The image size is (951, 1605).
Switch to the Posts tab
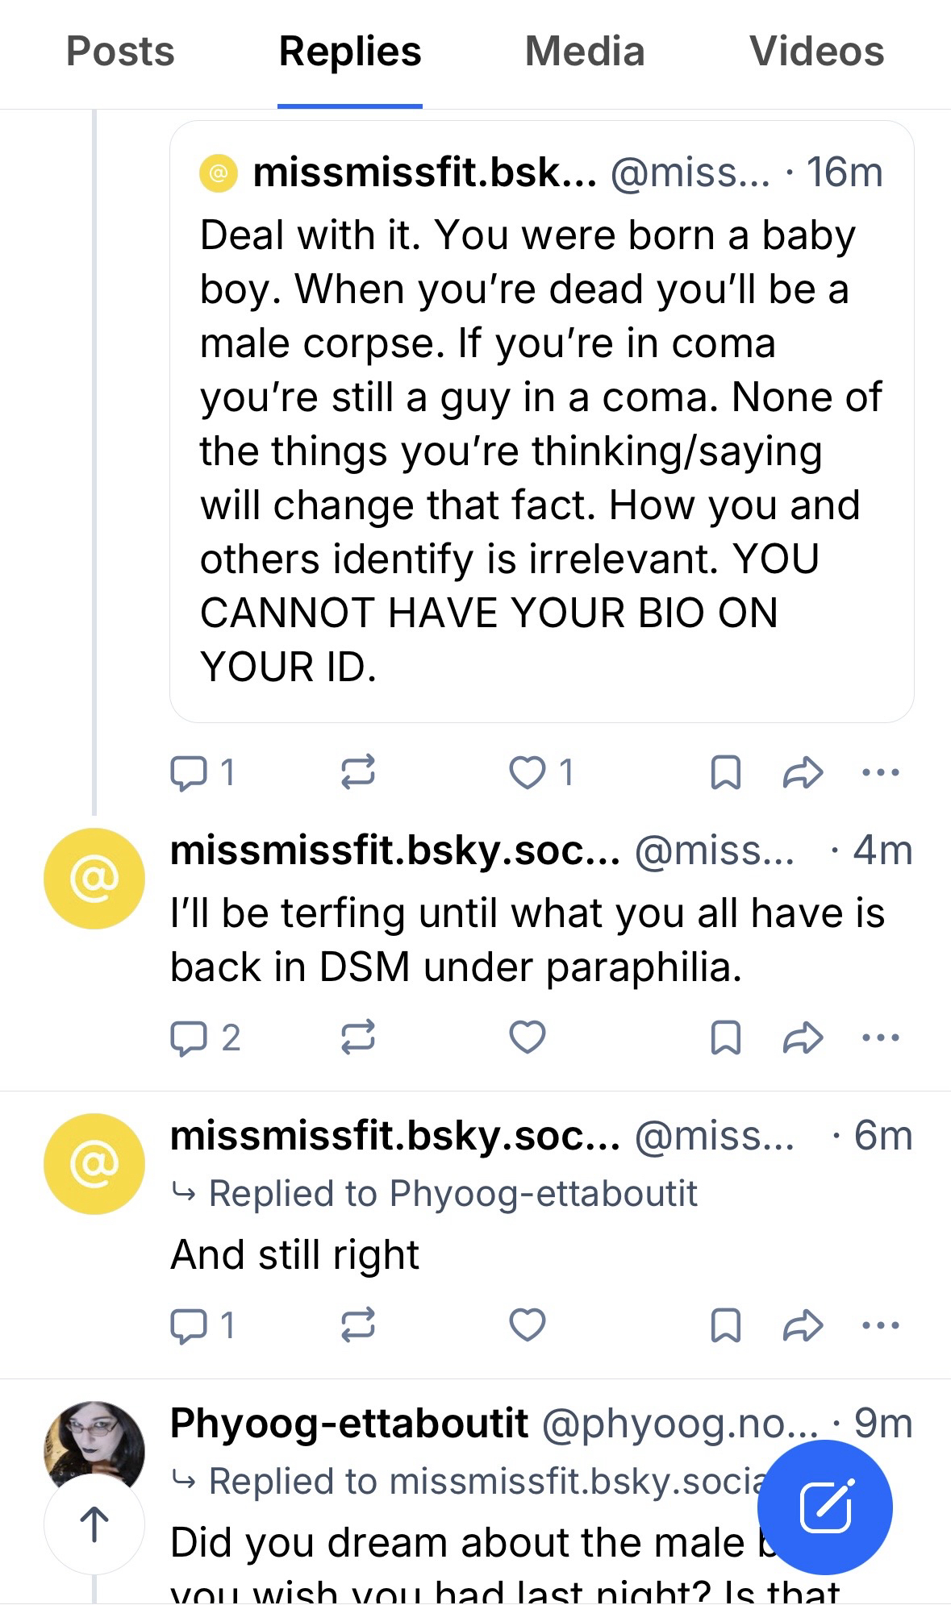coord(120,52)
